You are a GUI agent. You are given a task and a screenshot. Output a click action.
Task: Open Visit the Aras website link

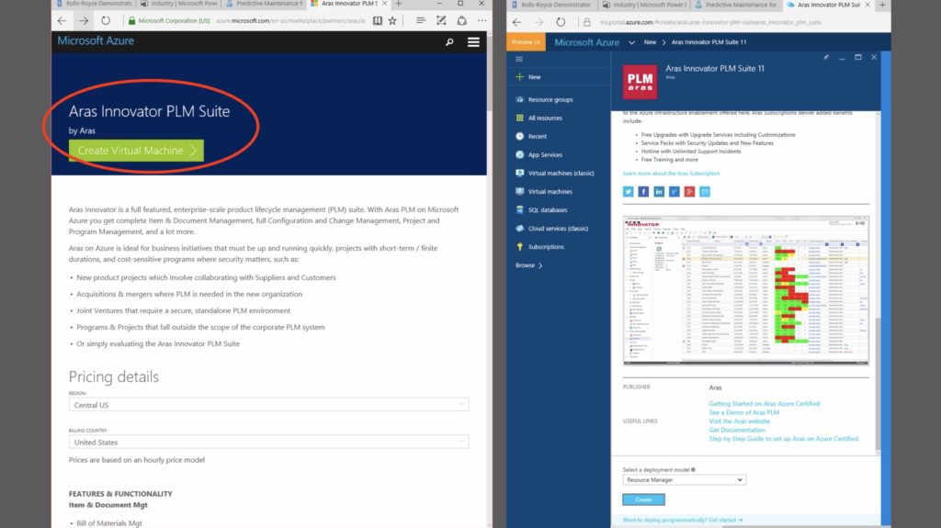coord(739,421)
